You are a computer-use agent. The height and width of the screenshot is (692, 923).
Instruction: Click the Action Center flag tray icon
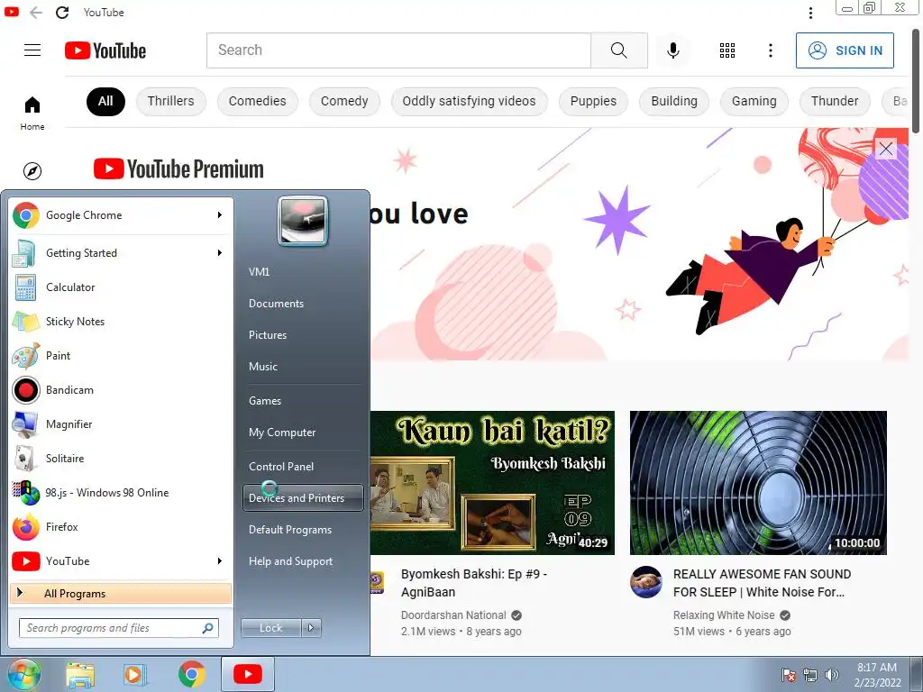(788, 675)
